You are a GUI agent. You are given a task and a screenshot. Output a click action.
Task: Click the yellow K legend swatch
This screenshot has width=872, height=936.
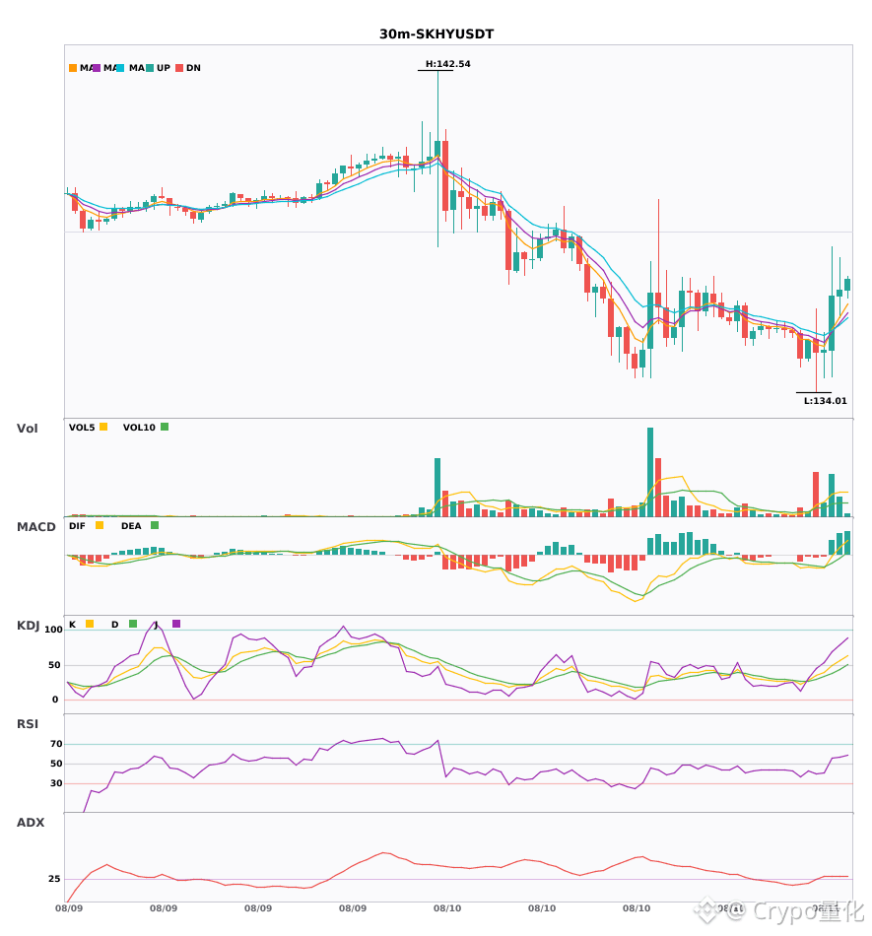tap(90, 624)
